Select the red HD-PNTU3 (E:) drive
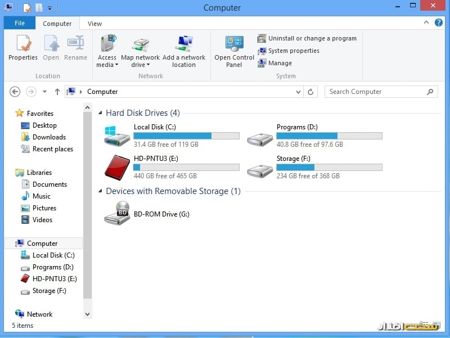 117,167
